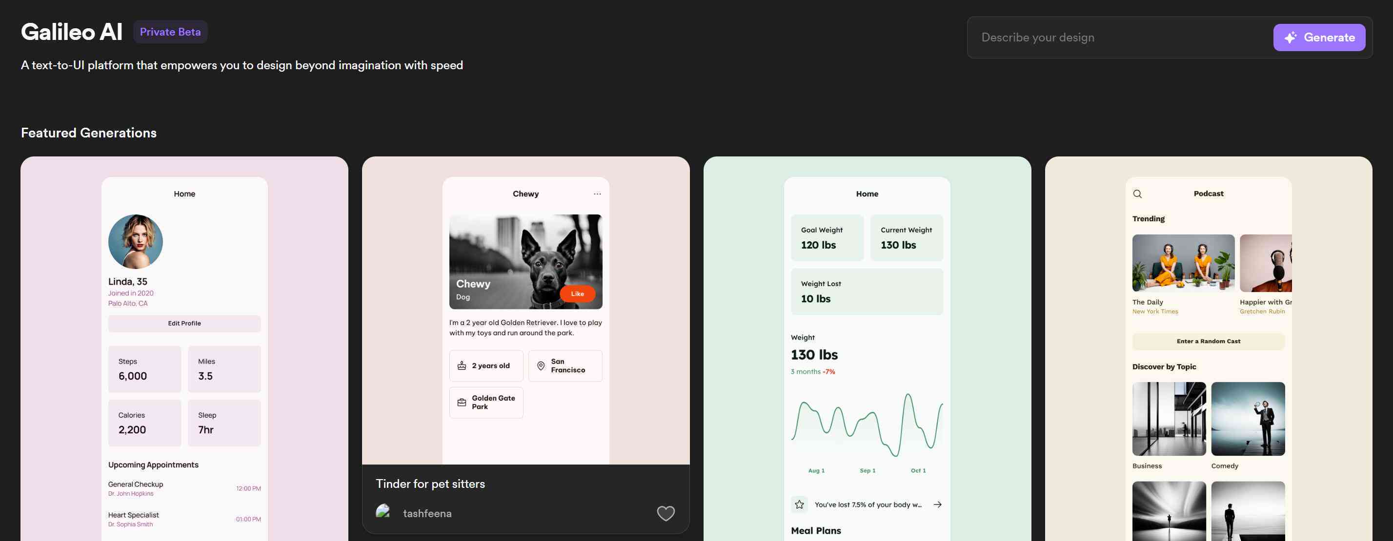Click the Describe your design input field
The width and height of the screenshot is (1393, 541).
[x=1120, y=37]
